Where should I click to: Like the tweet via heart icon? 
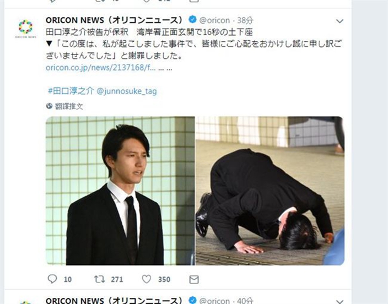coord(146,279)
